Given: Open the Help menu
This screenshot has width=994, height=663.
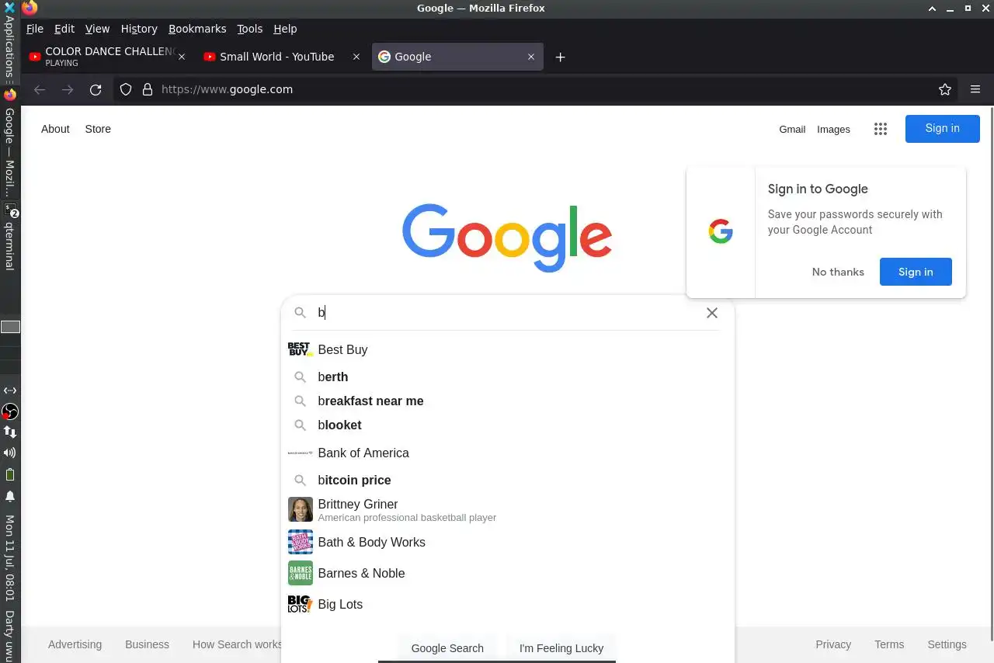Looking at the screenshot, I should (285, 29).
